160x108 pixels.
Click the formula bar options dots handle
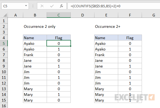click(33, 6)
